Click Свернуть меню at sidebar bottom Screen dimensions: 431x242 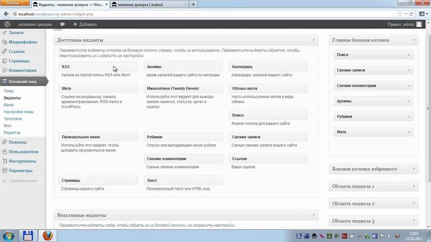[23, 180]
